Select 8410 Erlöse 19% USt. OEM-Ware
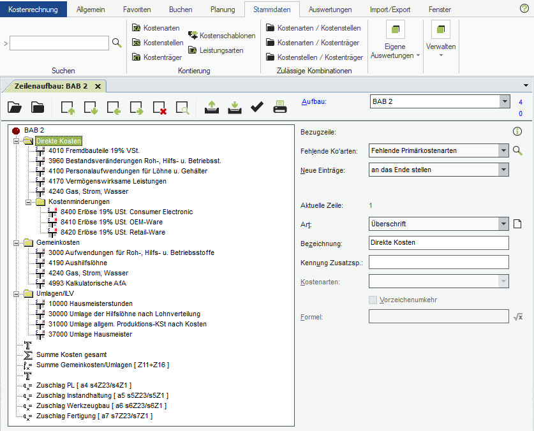This screenshot has height=431, width=534. coord(112,223)
